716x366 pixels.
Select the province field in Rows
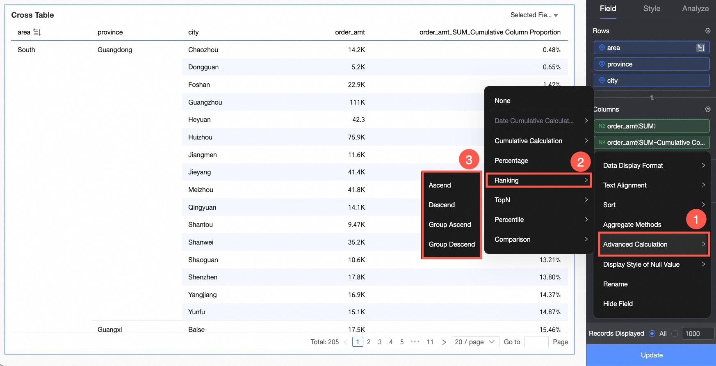[x=652, y=64]
